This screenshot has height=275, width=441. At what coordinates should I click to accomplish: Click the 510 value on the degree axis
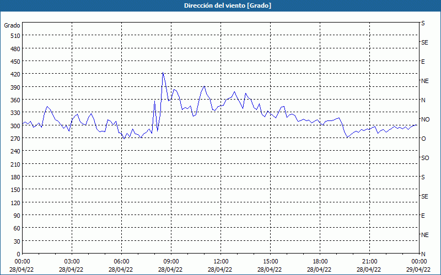[x=15, y=36]
